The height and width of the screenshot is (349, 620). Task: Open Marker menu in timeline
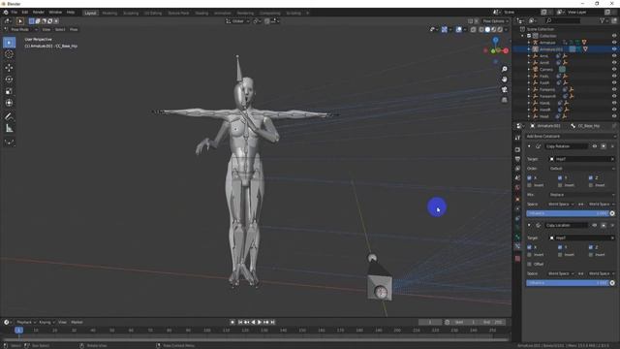[77, 322]
